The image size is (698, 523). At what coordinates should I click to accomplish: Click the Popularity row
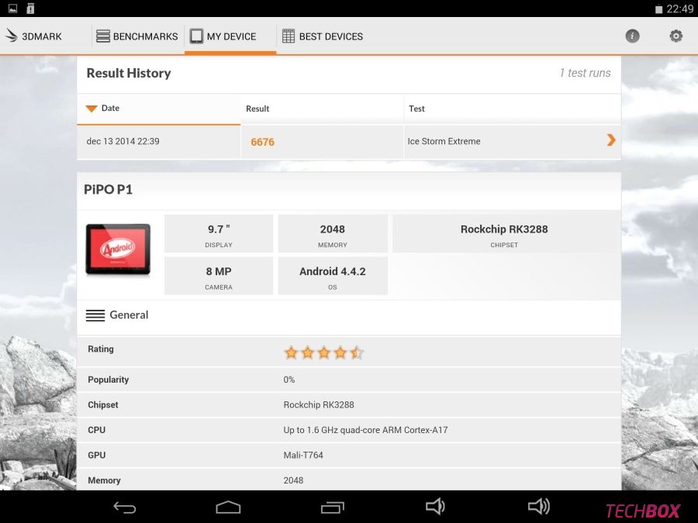(348, 380)
